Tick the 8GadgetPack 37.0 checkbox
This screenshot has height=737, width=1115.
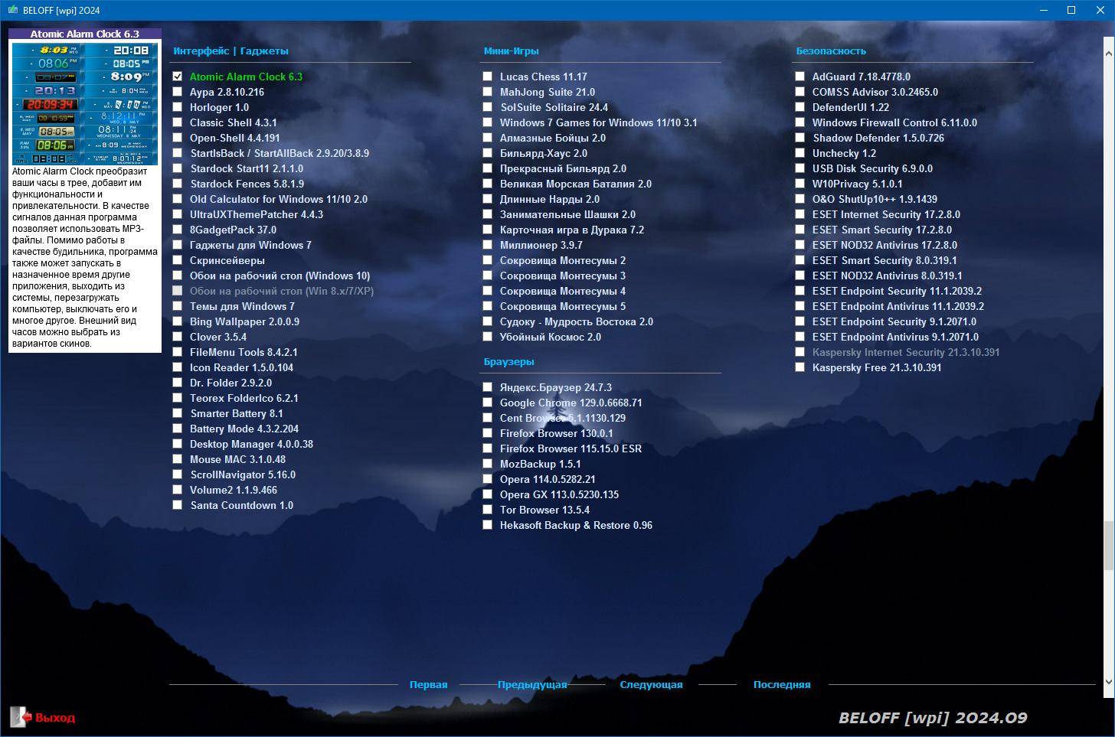tap(178, 230)
